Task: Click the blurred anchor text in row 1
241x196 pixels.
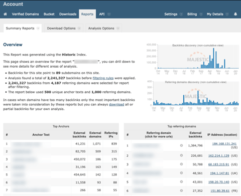Action: point(27,144)
